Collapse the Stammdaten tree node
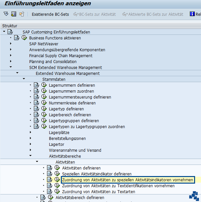The image size is (201, 202). point(24,79)
